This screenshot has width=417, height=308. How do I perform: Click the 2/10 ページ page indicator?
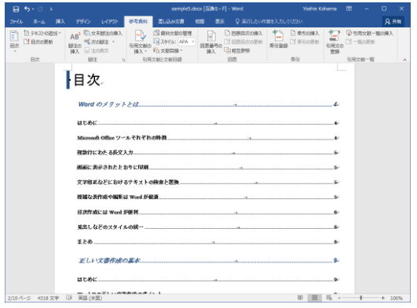click(x=19, y=298)
